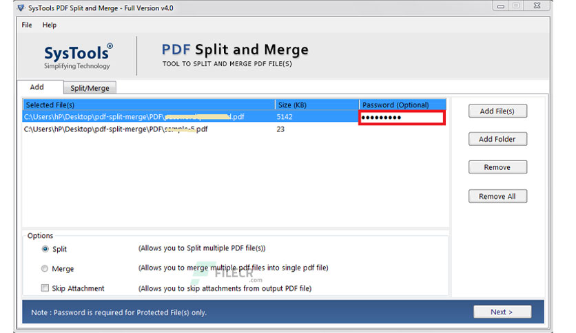
Task: Click the password note at bottom
Action: tap(119, 312)
